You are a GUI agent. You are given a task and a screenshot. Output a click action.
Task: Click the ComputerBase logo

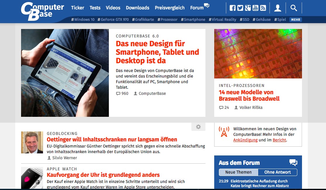pyautogui.click(x=42, y=11)
